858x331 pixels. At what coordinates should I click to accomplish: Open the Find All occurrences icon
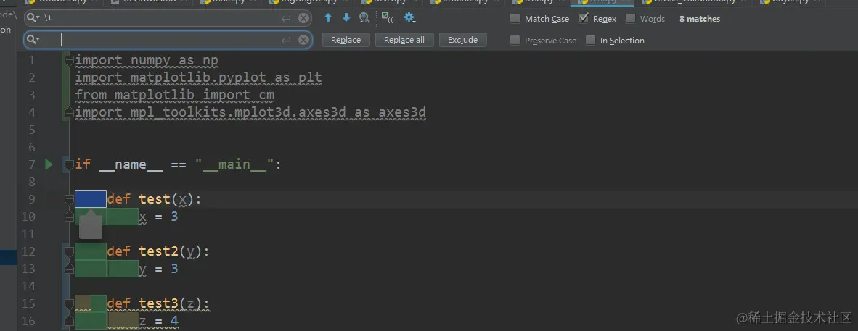coord(364,18)
